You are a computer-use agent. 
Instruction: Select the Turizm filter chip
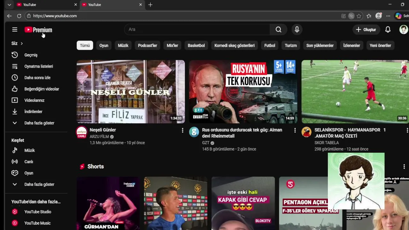tap(291, 45)
